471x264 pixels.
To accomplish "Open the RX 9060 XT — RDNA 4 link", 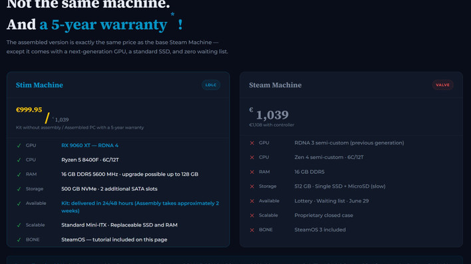I will click(x=90, y=145).
